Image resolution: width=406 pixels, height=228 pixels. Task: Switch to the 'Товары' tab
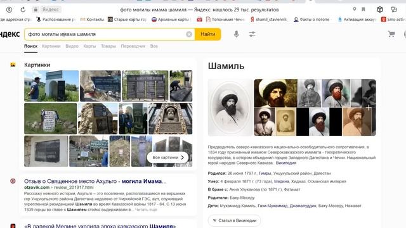[108, 46]
